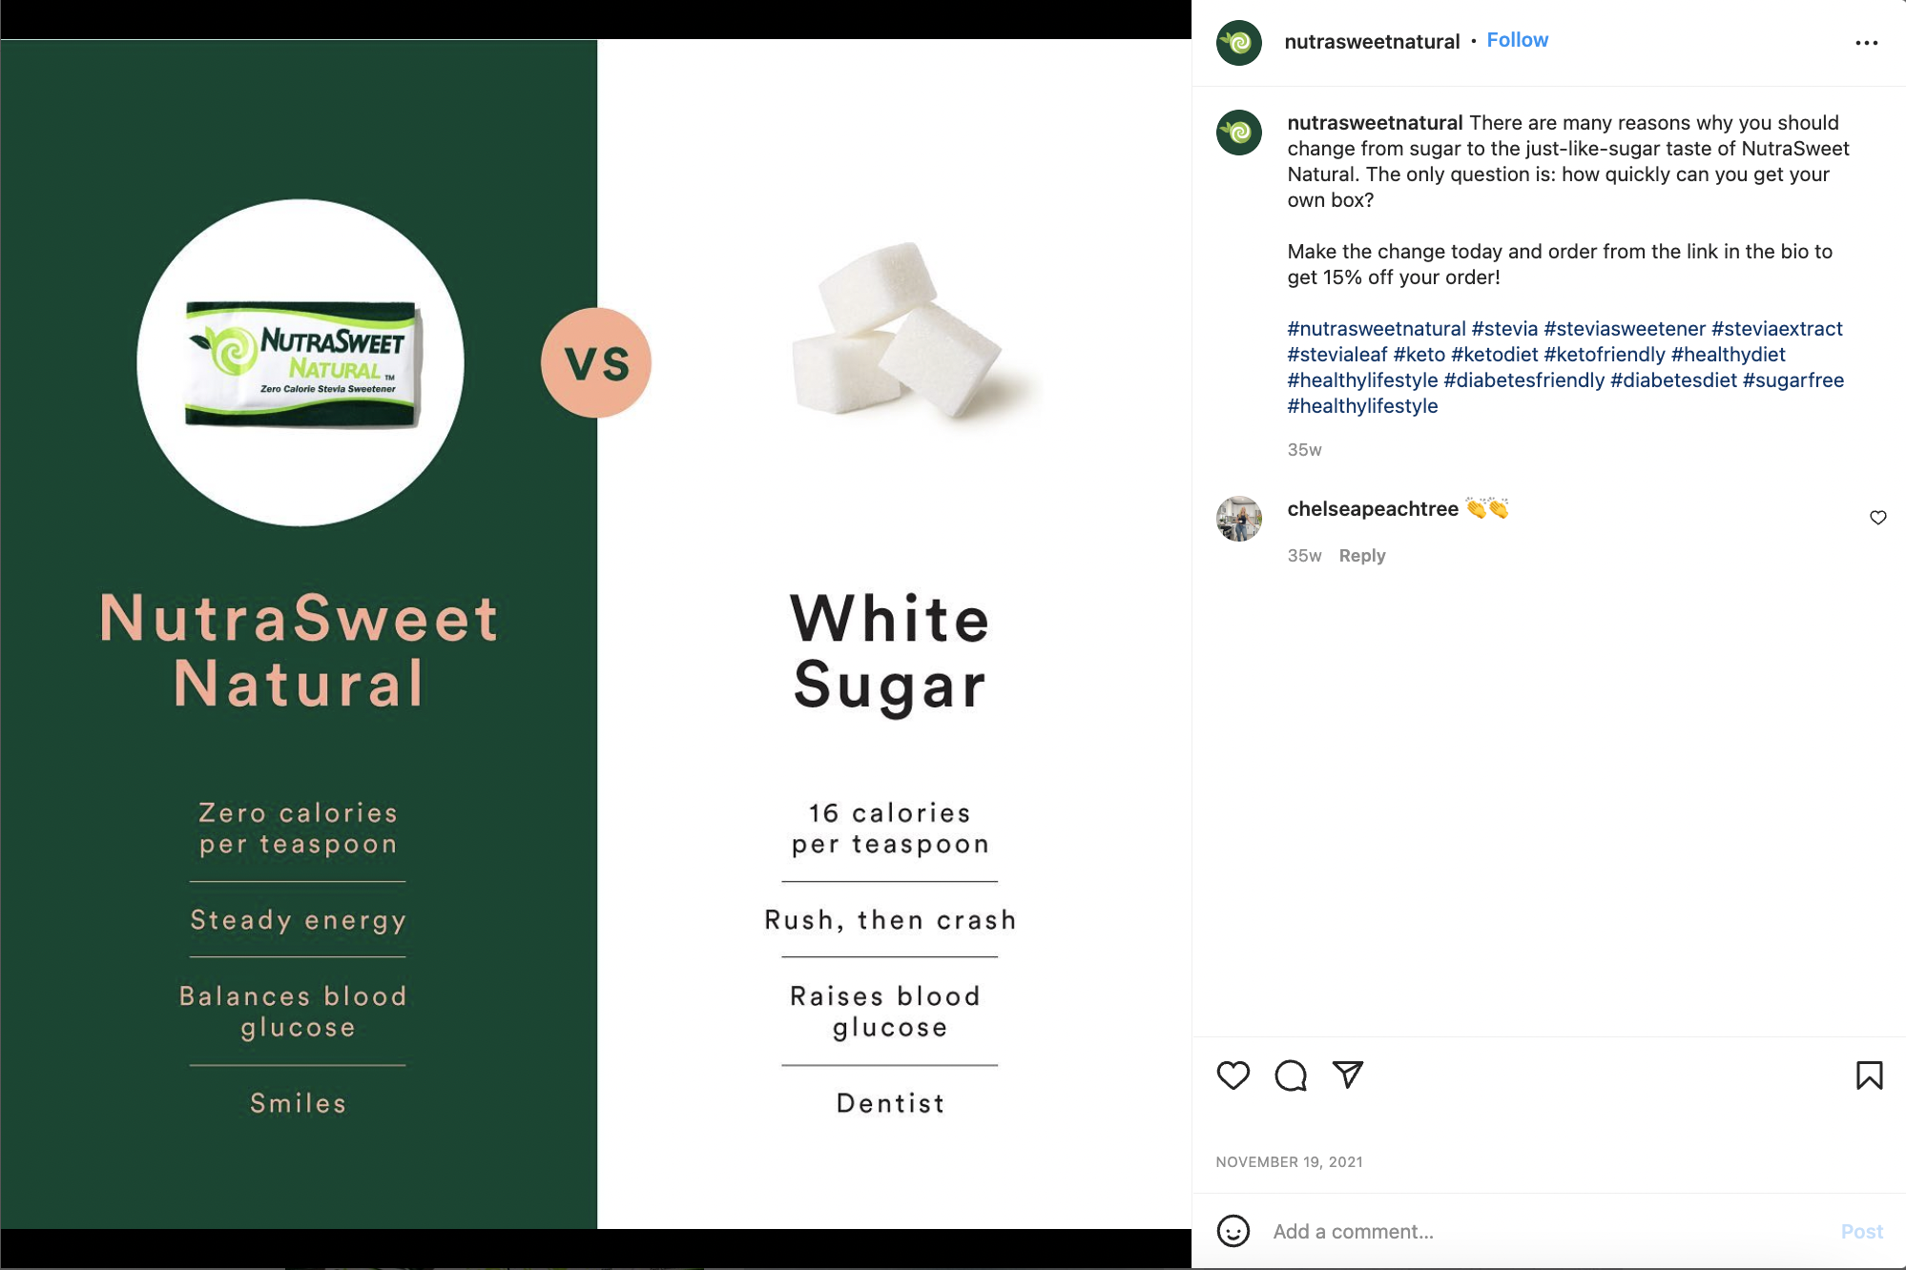The height and width of the screenshot is (1270, 1906).
Task: Like chelseapeachtree's comment with the small heart
Action: [1877, 518]
